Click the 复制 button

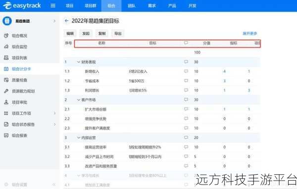pyautogui.click(x=101, y=34)
